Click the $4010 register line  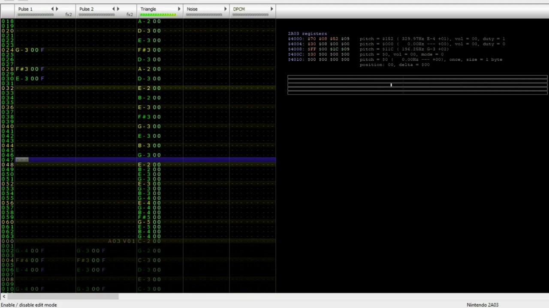(x=395, y=59)
